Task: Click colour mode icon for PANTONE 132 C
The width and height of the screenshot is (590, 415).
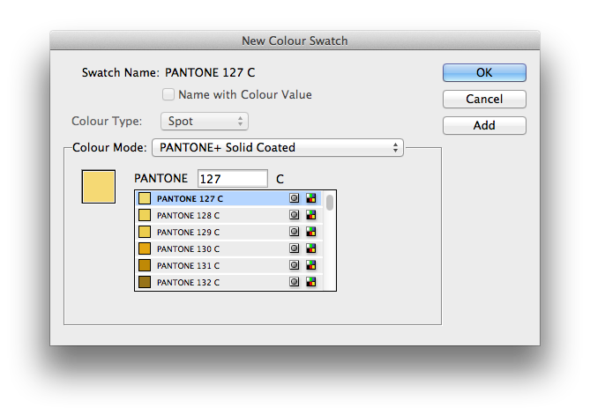Action: (x=311, y=282)
